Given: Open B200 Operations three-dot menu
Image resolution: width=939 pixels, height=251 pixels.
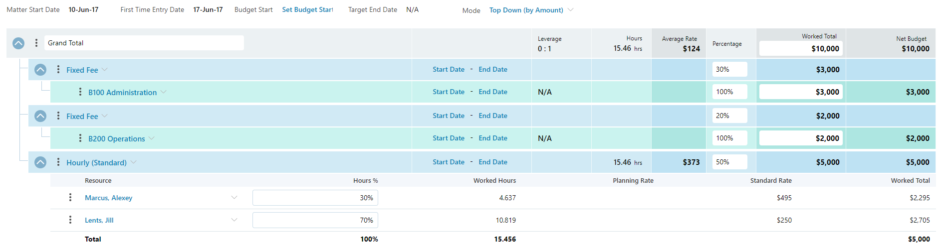Looking at the screenshot, I should [x=80, y=138].
